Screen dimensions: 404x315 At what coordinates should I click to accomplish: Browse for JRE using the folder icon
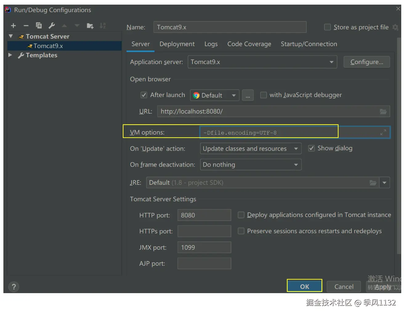pyautogui.click(x=373, y=183)
